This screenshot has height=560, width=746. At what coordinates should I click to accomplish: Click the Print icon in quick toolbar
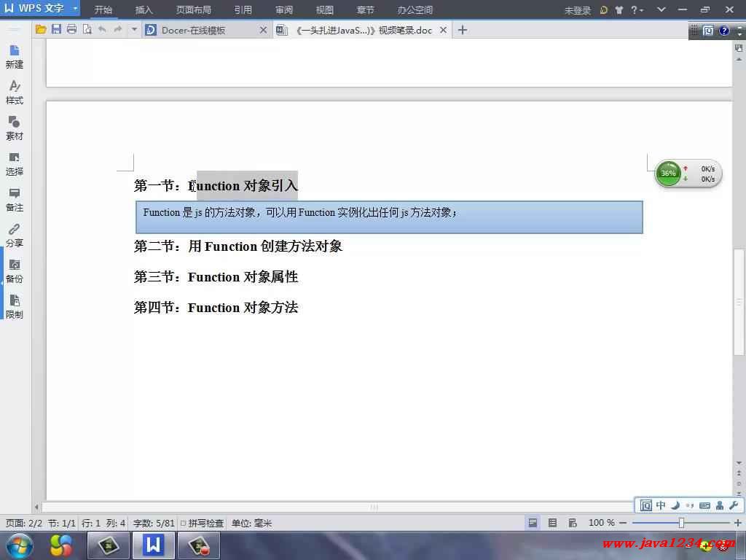[71, 30]
